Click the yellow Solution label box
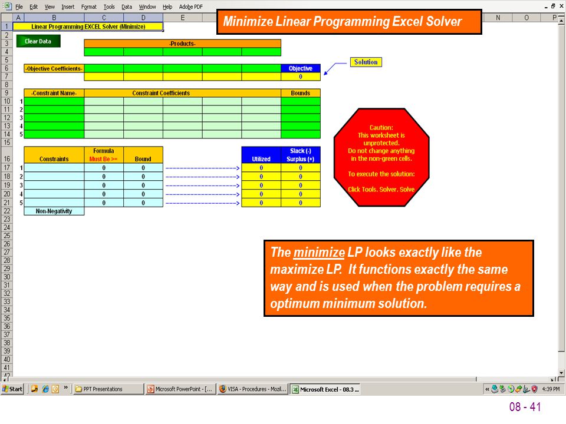 366,62
